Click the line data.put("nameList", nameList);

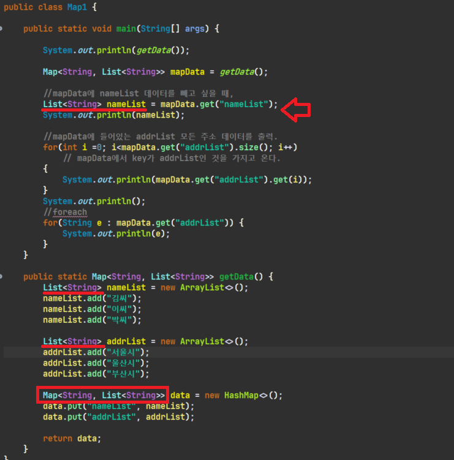point(119,406)
